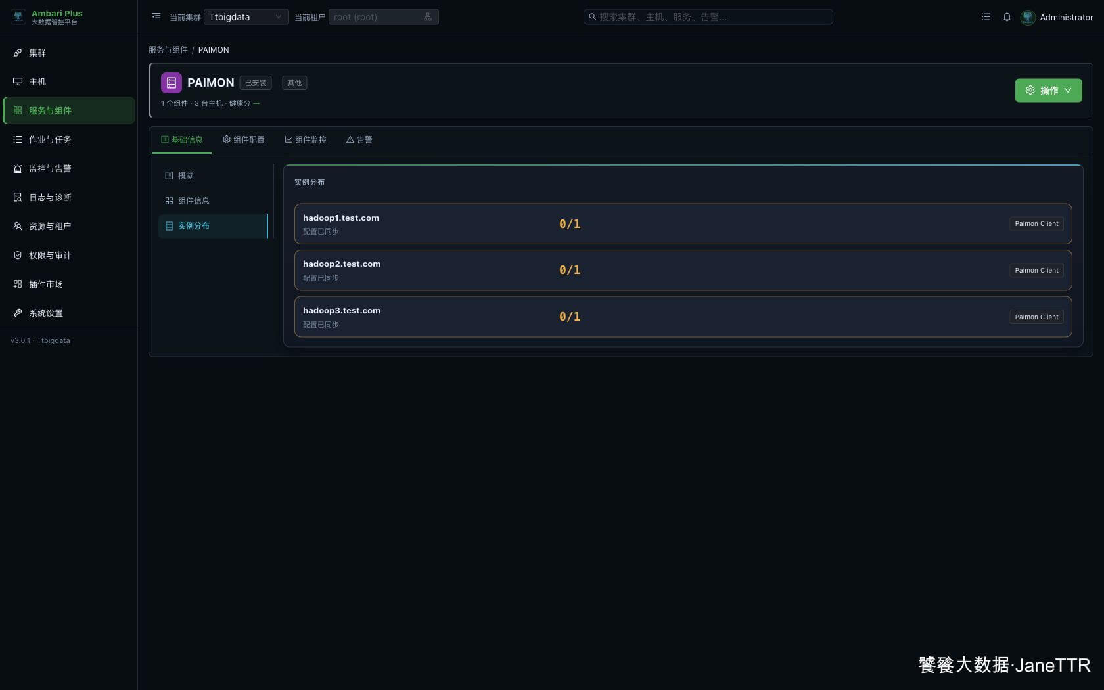The image size is (1104, 690).
Task: Click the search magnifier icon
Action: point(592,17)
